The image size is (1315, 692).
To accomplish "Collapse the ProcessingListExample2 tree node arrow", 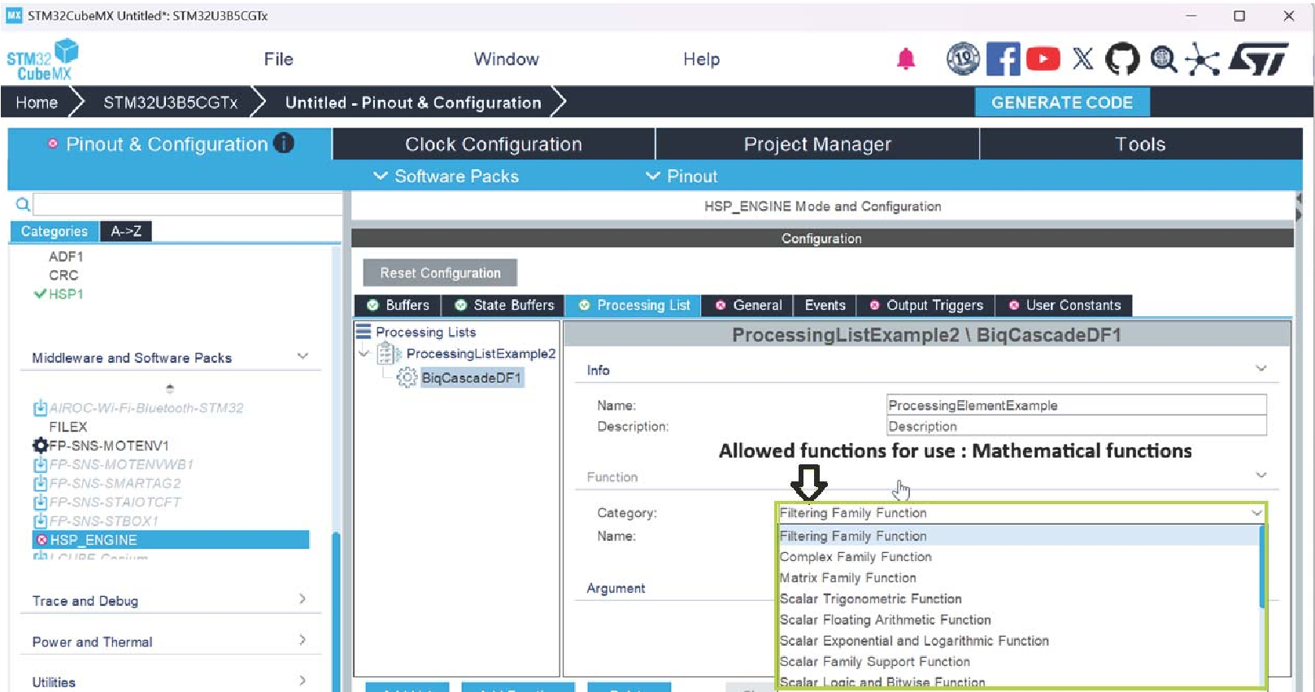I will tap(364, 354).
